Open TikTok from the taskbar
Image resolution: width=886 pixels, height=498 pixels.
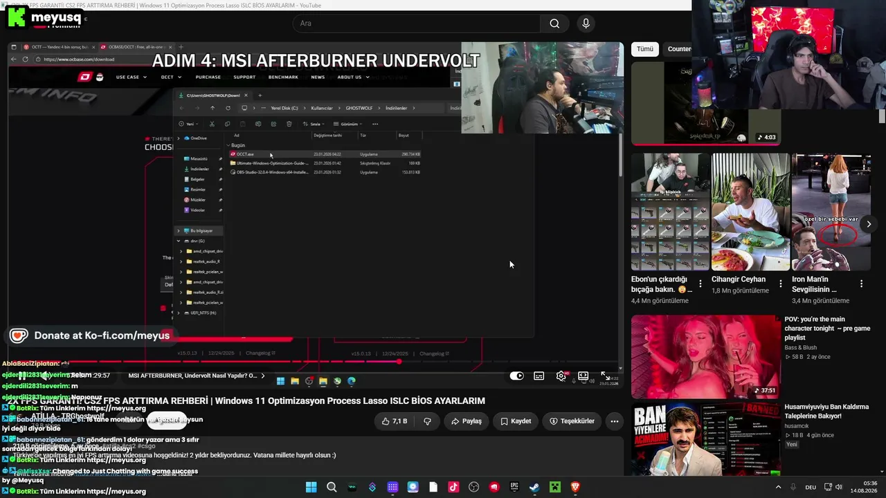(x=453, y=487)
